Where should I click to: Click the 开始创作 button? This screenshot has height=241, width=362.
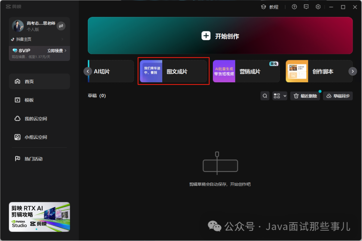(220, 36)
